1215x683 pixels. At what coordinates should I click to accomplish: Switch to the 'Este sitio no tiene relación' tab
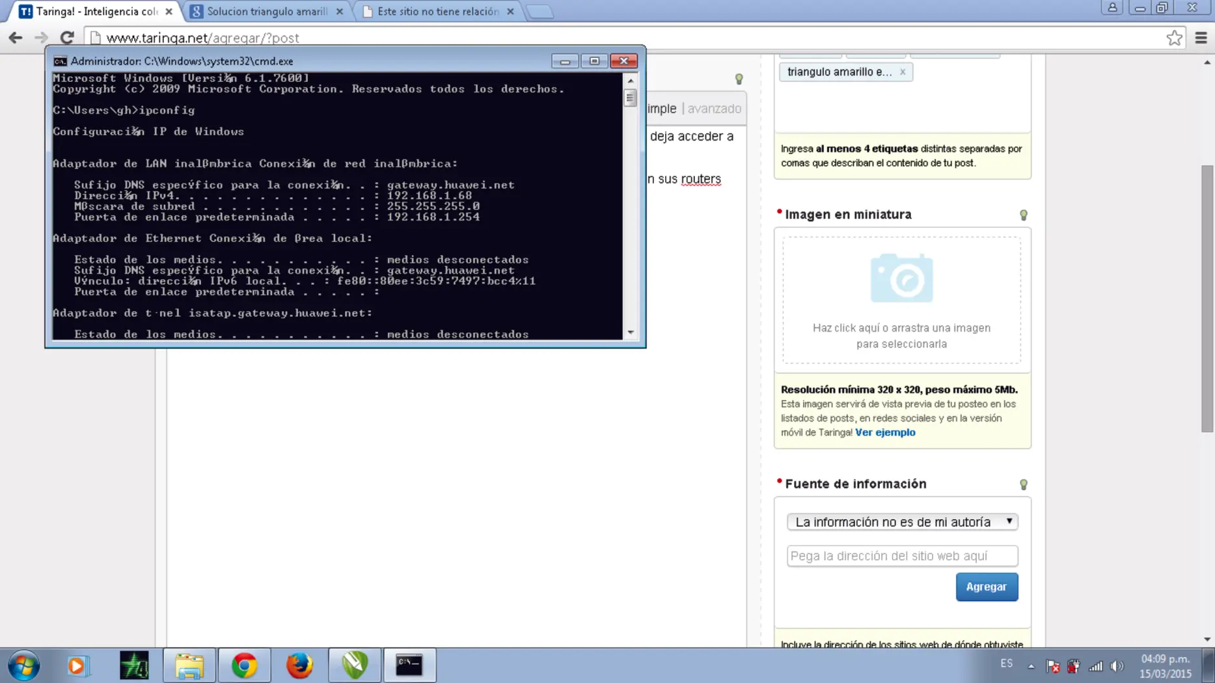click(438, 12)
